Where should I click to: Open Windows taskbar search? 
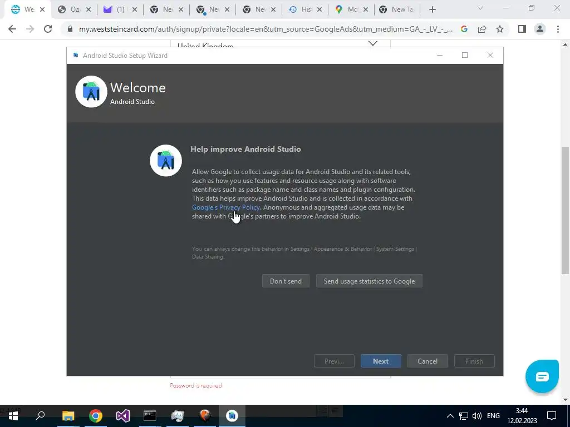tap(40, 416)
